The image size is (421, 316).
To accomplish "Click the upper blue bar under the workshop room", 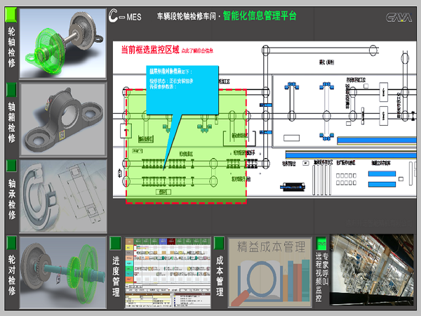I will click(351, 155).
